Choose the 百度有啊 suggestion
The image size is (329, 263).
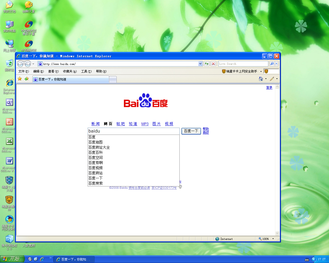pyautogui.click(x=134, y=163)
